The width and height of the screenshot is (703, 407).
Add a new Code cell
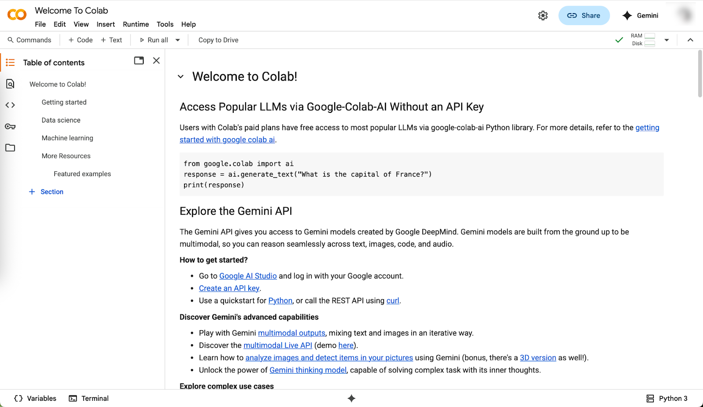80,40
